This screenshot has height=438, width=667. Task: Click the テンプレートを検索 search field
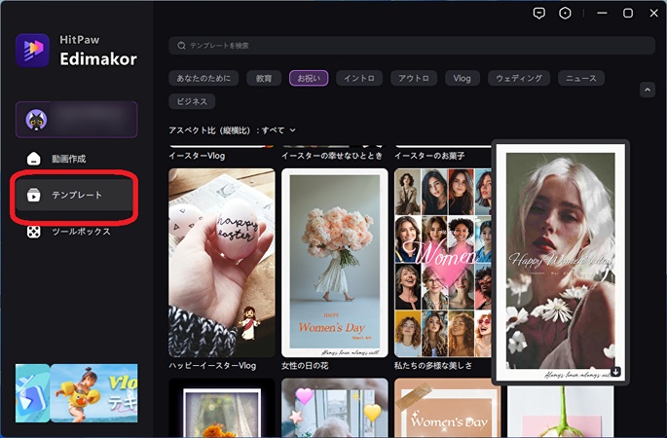[409, 46]
